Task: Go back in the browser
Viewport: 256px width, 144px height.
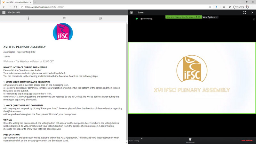Action: click(4, 7)
